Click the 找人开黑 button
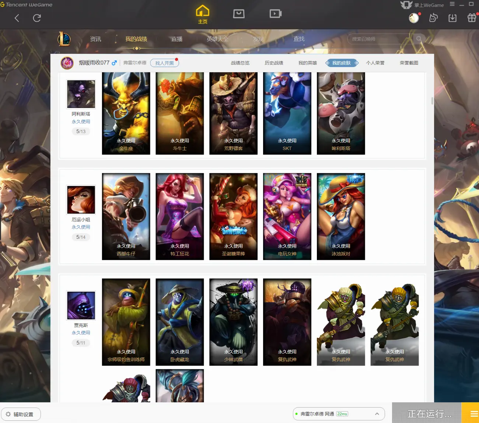 164,63
